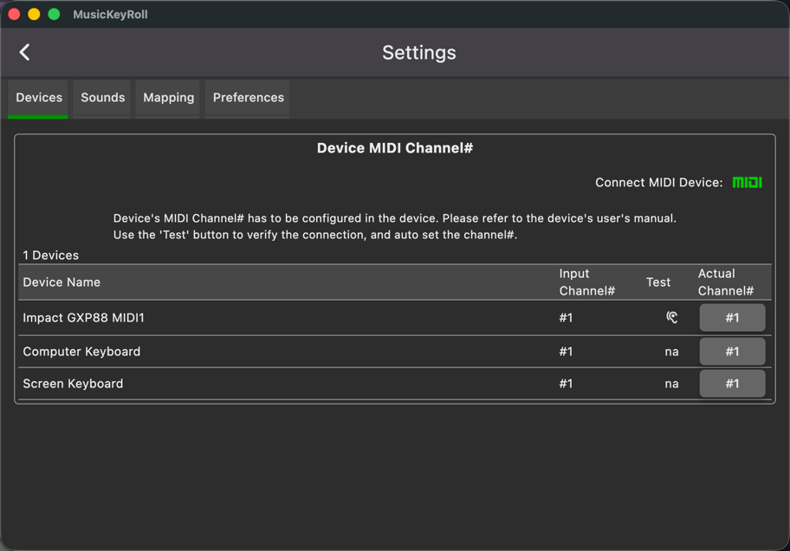Viewport: 790px width, 551px height.
Task: Go back using the left chevron arrow
Action: (24, 52)
